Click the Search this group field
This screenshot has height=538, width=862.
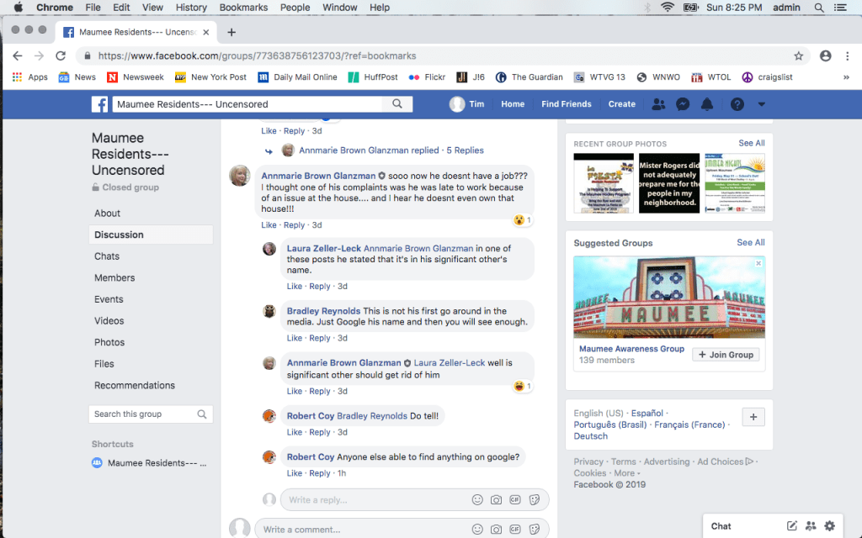pos(143,414)
